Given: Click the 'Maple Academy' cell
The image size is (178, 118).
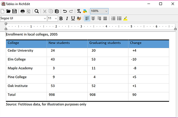Looking at the screenshot, I should [26, 70].
